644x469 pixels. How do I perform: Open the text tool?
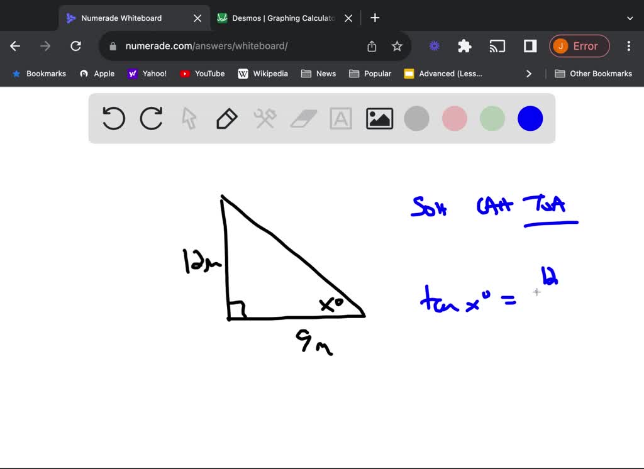341,118
